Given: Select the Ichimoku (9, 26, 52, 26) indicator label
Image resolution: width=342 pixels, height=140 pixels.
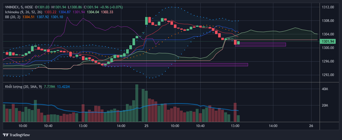Looking at the screenshot, I should (x=24, y=12).
